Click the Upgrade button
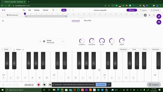163x92 pixels. (143, 10)
